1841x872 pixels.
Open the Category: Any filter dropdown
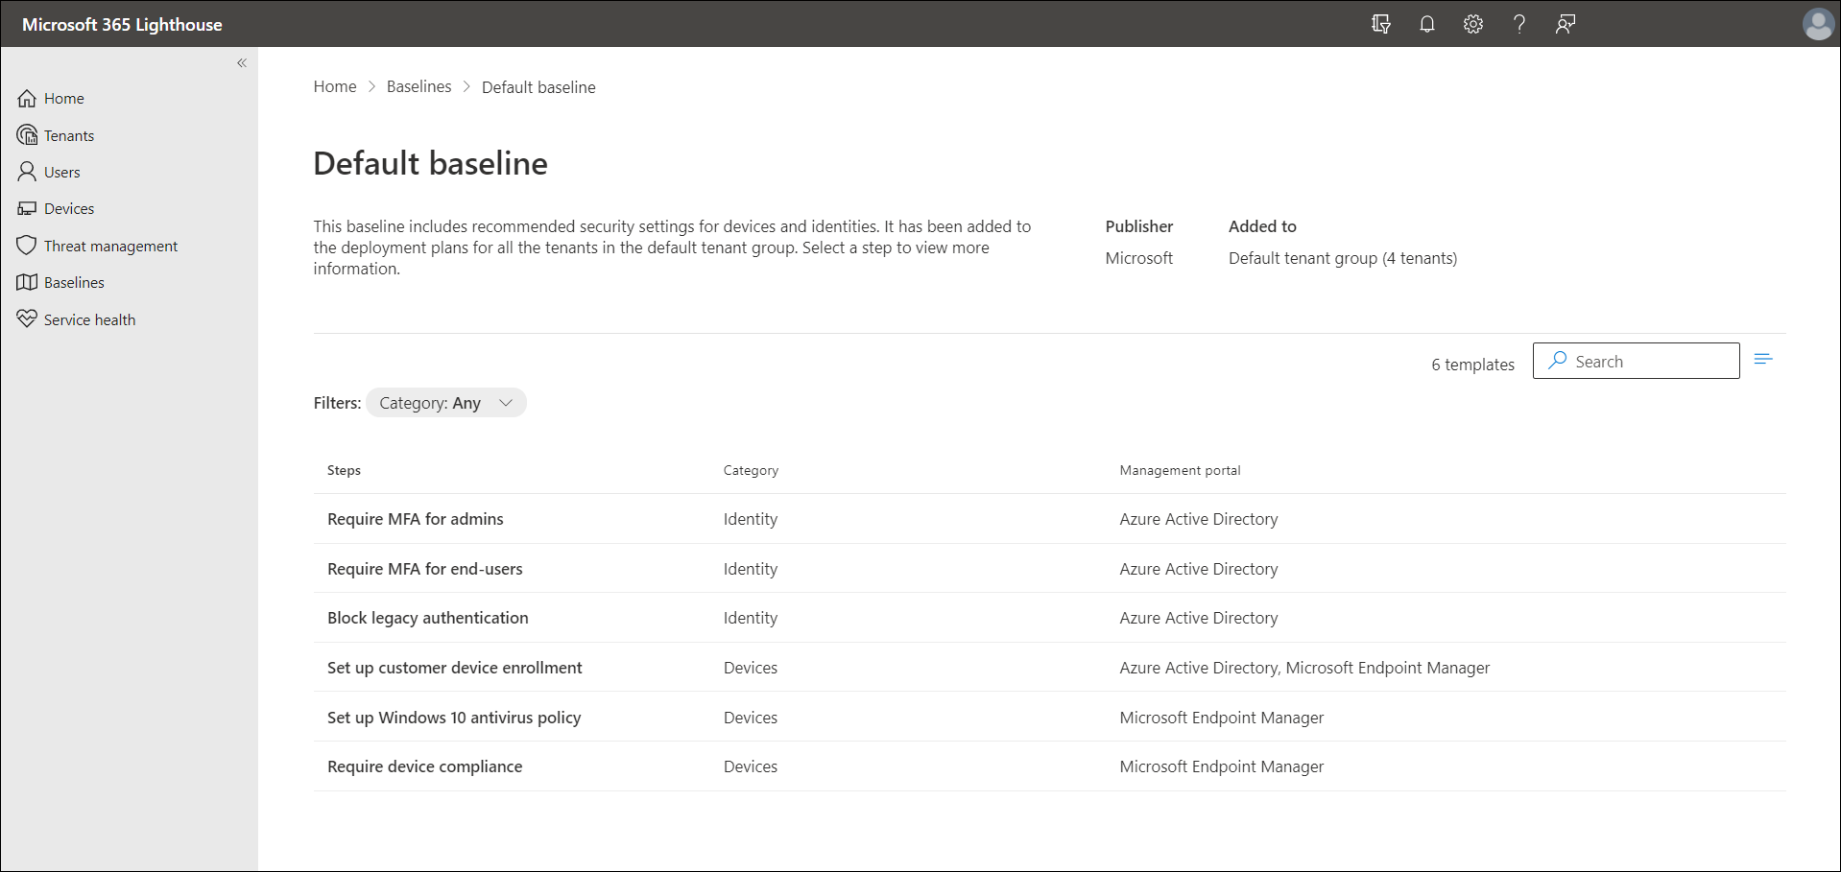click(x=446, y=403)
